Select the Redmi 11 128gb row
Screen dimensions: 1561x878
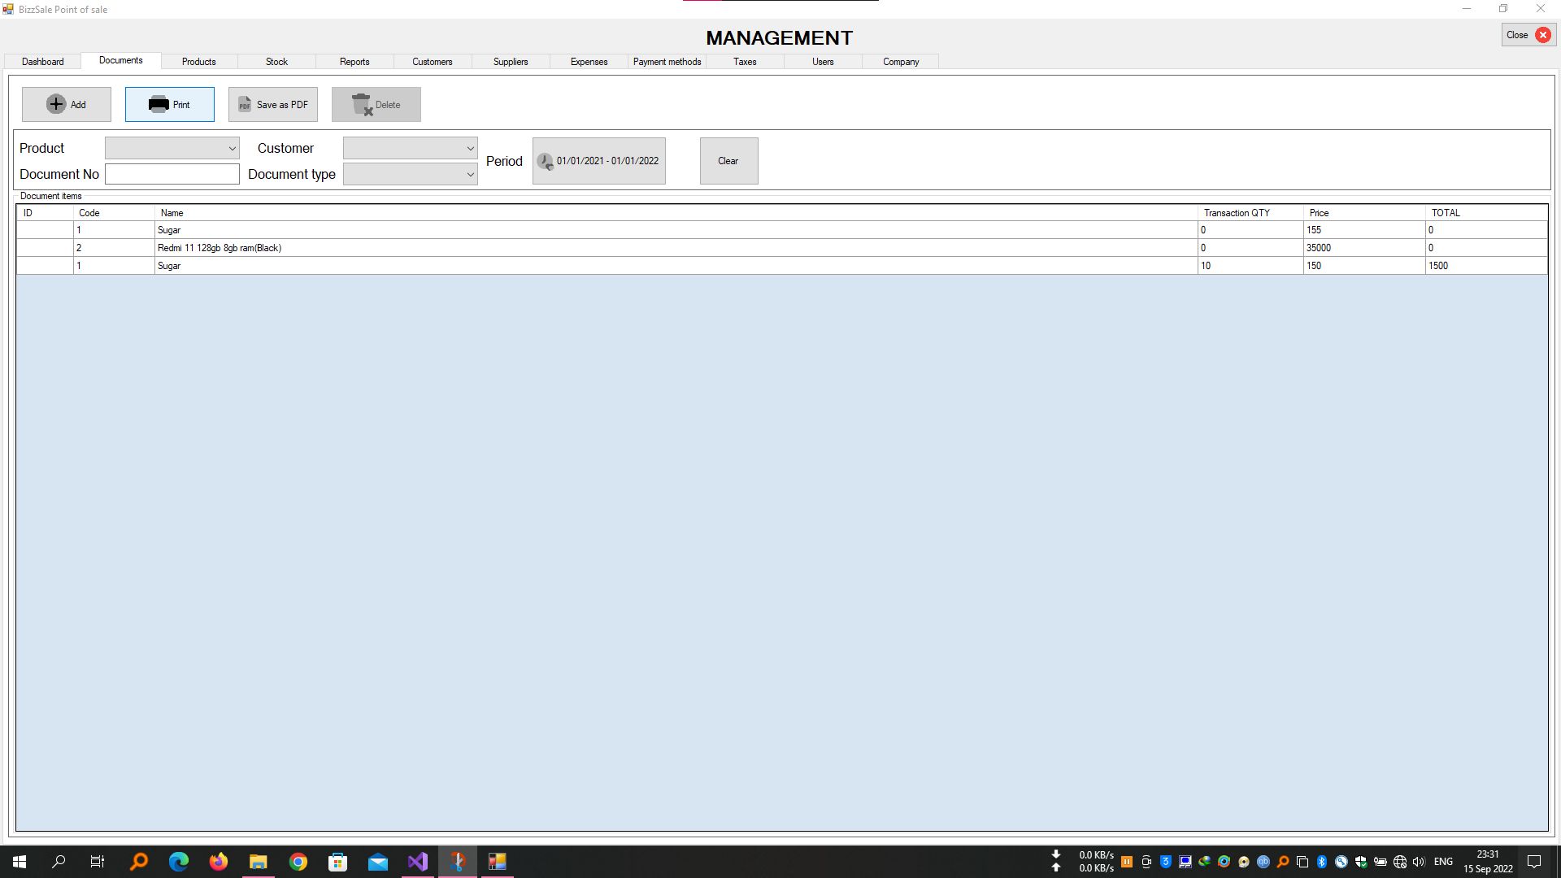pyautogui.click(x=220, y=248)
